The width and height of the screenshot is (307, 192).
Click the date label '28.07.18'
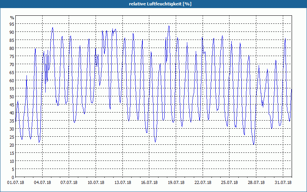click(x=256, y=183)
